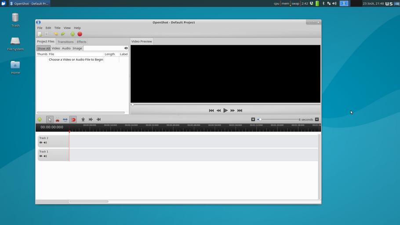The height and width of the screenshot is (225, 400).
Task: Click the Add Track green plus icon
Action: 40,120
